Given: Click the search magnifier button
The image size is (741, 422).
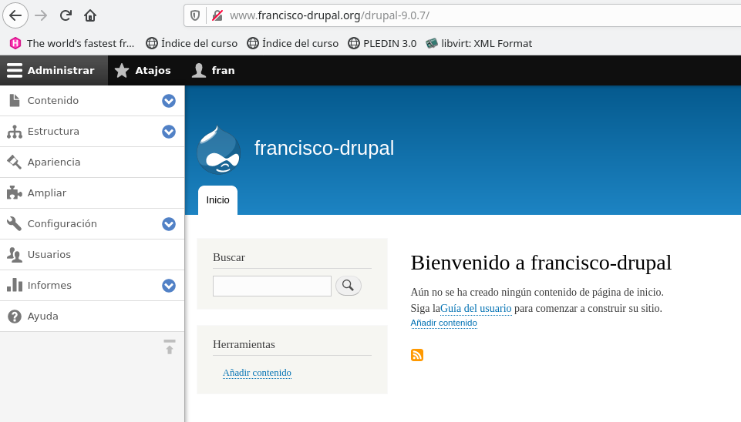Looking at the screenshot, I should pos(349,286).
